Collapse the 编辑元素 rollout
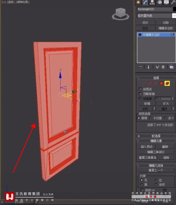Viewport: 176px width, 205px height. (x=156, y=141)
